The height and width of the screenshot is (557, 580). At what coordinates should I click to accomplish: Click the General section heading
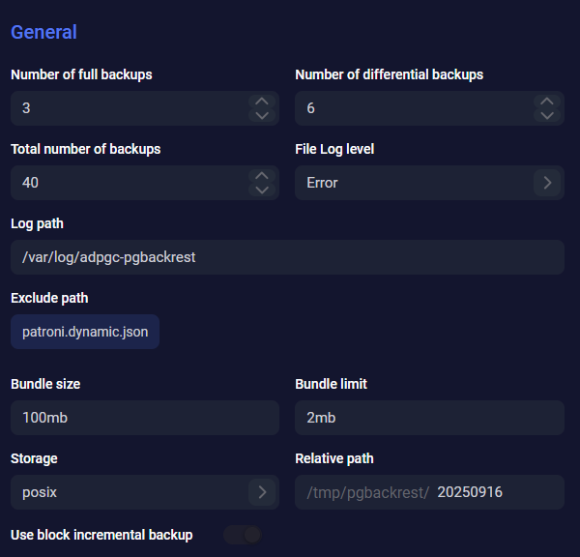click(x=43, y=32)
